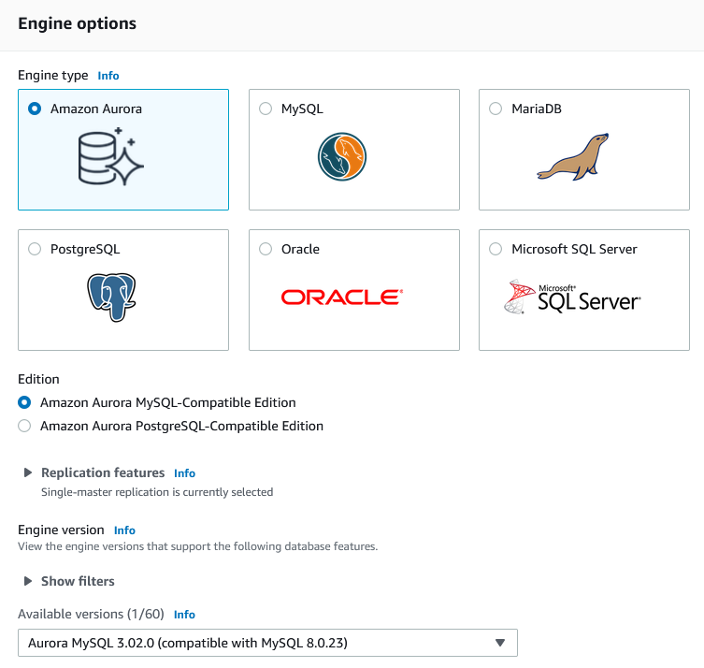The height and width of the screenshot is (668, 704).
Task: Click the PostgreSQL elephant logo
Action: coord(110,297)
